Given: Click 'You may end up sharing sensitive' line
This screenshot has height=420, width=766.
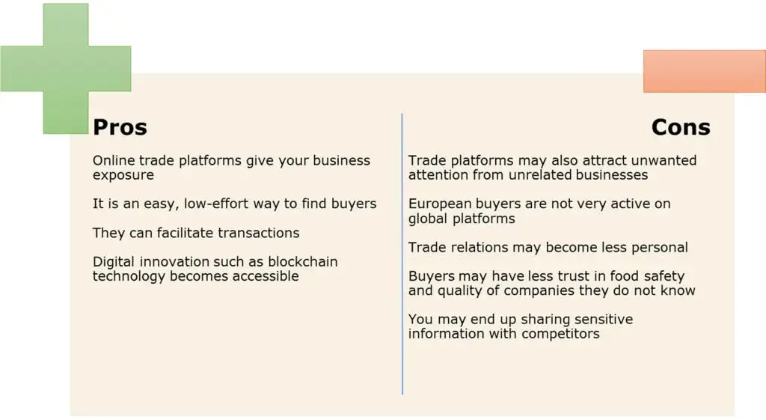Looking at the screenshot, I should tap(521, 319).
